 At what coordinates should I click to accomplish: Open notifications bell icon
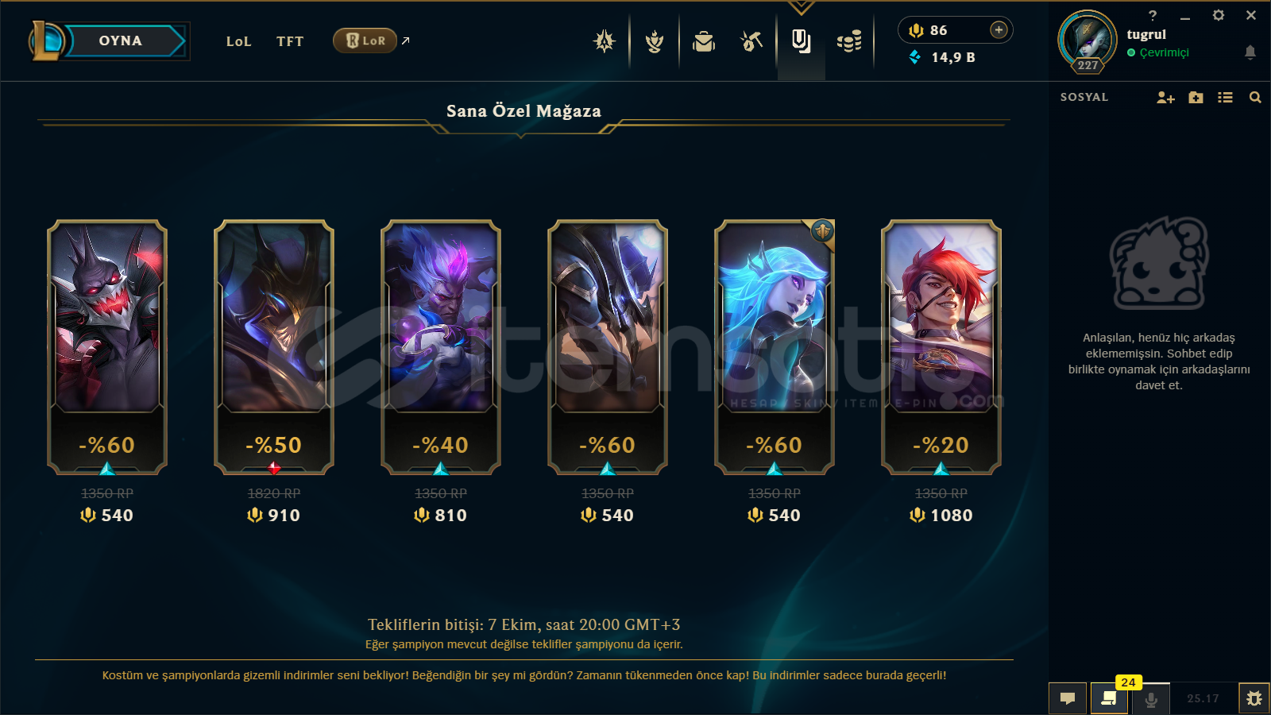coord(1250,52)
